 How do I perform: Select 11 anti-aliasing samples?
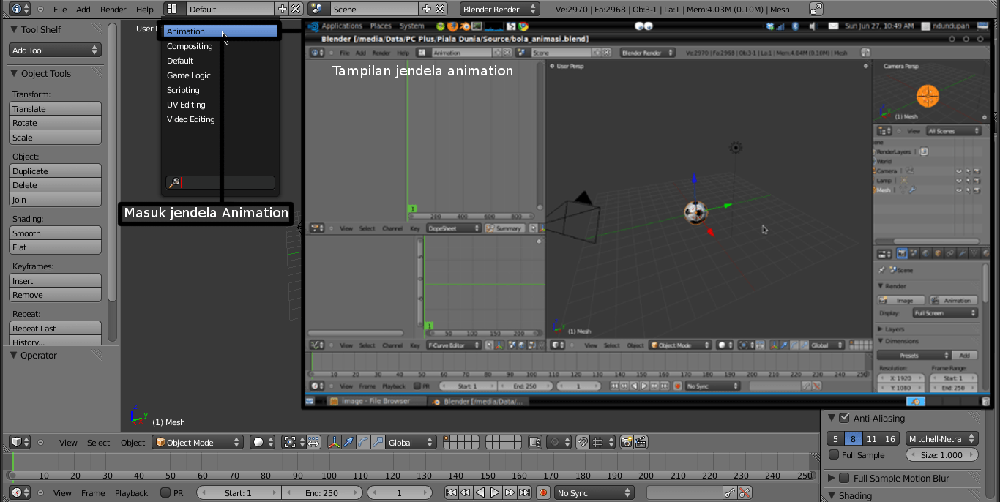871,439
